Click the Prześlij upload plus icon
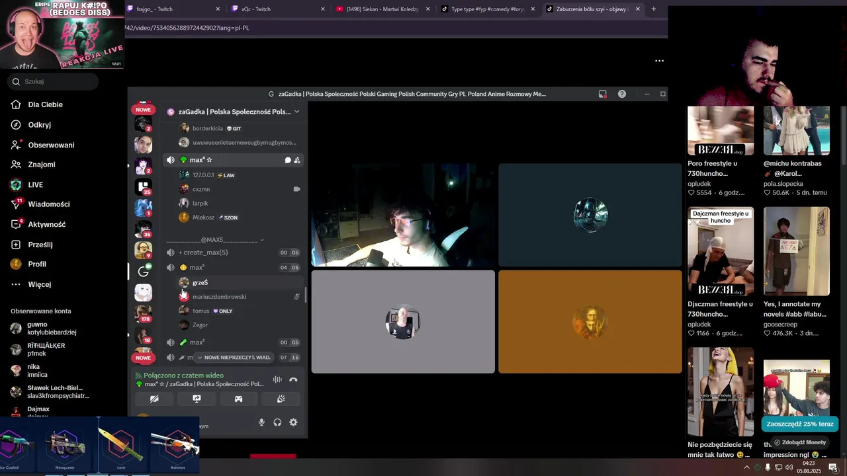This screenshot has width=847, height=476. click(16, 245)
